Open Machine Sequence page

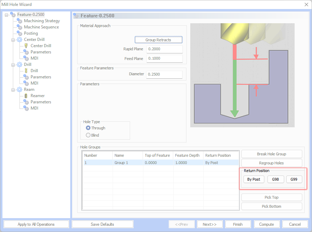41,27
